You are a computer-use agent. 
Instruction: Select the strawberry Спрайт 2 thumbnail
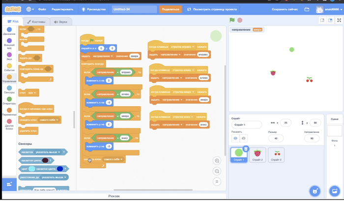(258, 154)
